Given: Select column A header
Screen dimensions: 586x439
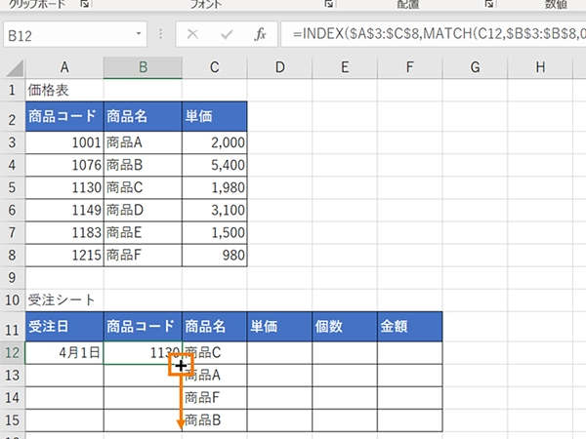Looking at the screenshot, I should (x=64, y=67).
